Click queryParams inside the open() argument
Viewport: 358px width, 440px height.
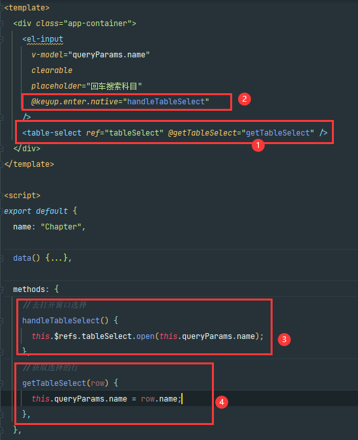coord(207,336)
